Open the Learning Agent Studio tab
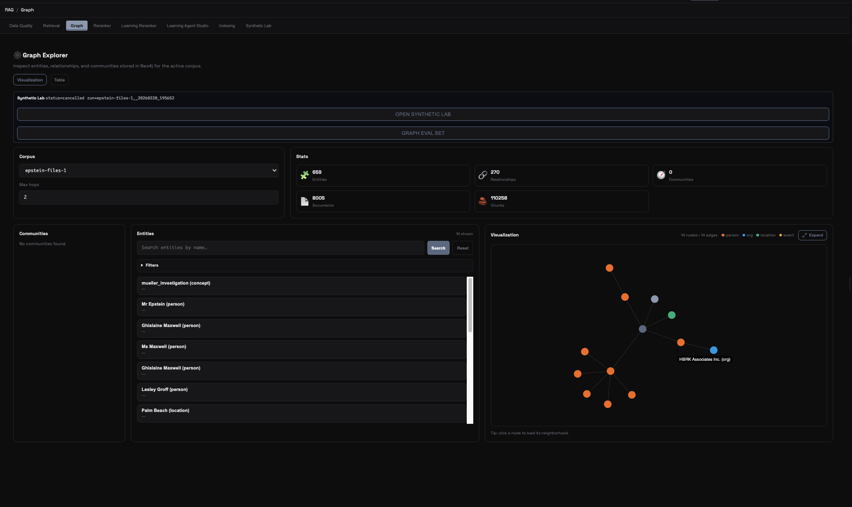The image size is (852, 507). pyautogui.click(x=187, y=25)
